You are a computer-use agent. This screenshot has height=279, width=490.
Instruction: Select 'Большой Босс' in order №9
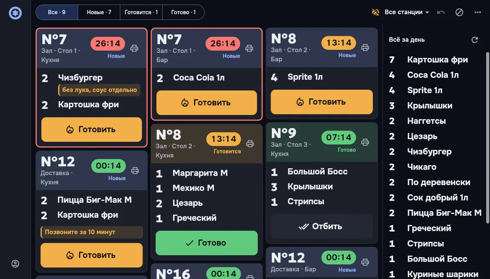[318, 172]
